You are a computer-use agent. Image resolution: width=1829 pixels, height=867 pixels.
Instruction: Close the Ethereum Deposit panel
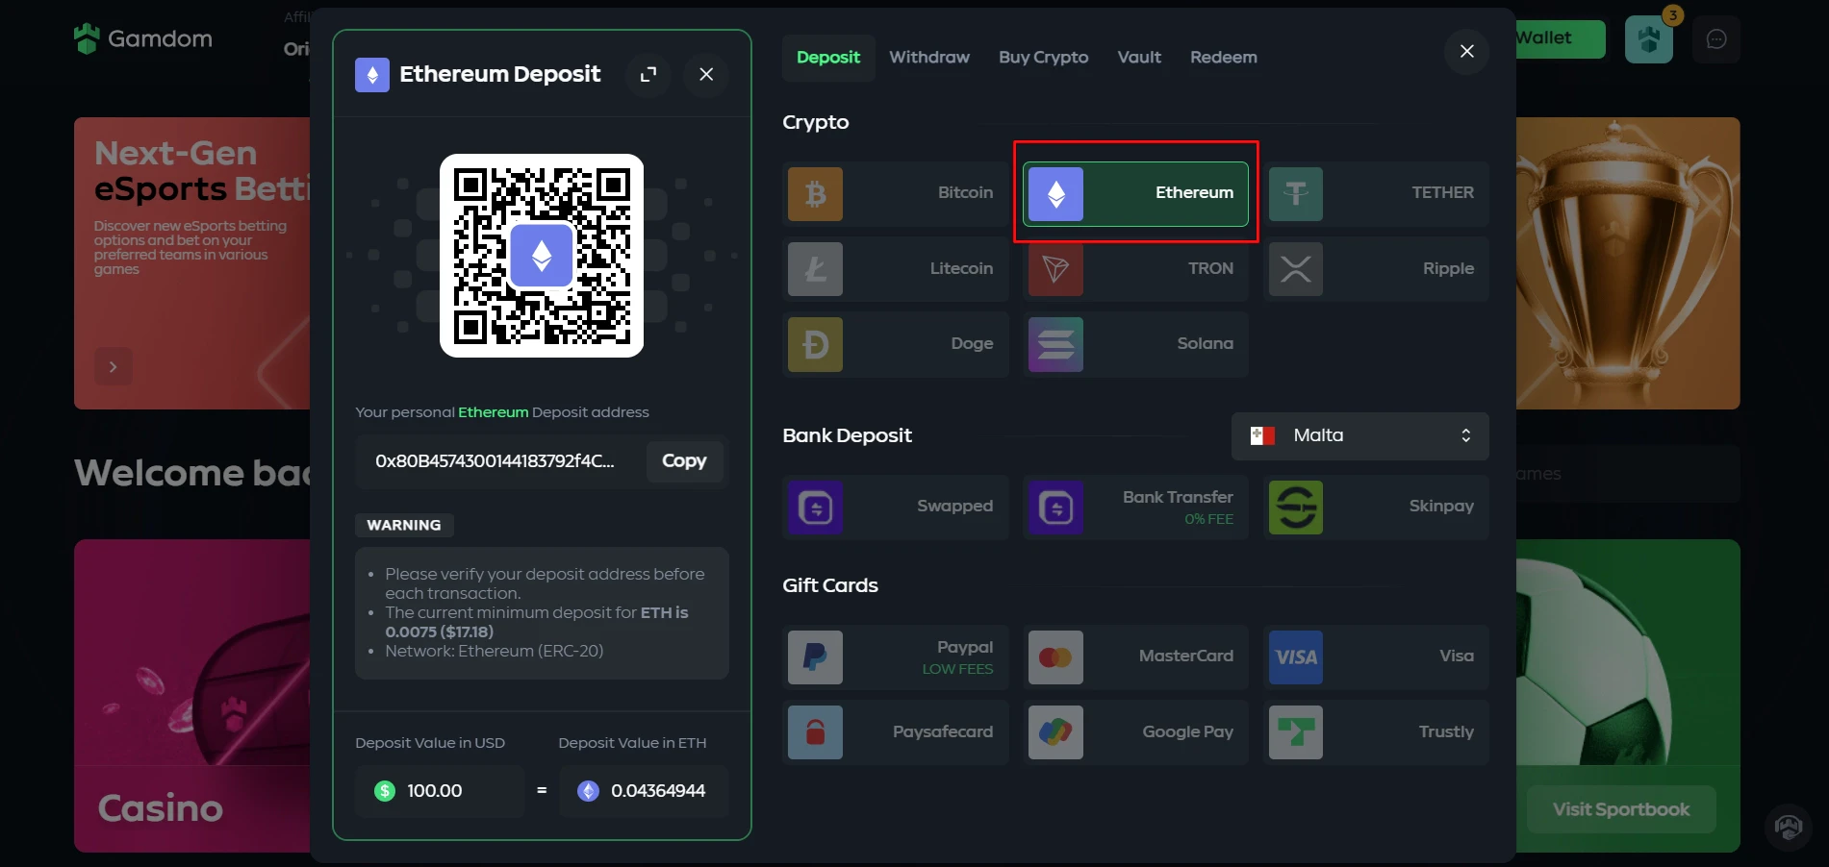(706, 74)
